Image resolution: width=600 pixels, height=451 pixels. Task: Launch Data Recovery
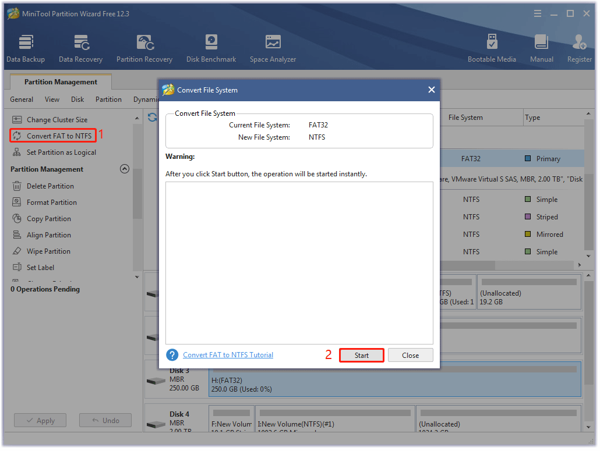coord(80,47)
